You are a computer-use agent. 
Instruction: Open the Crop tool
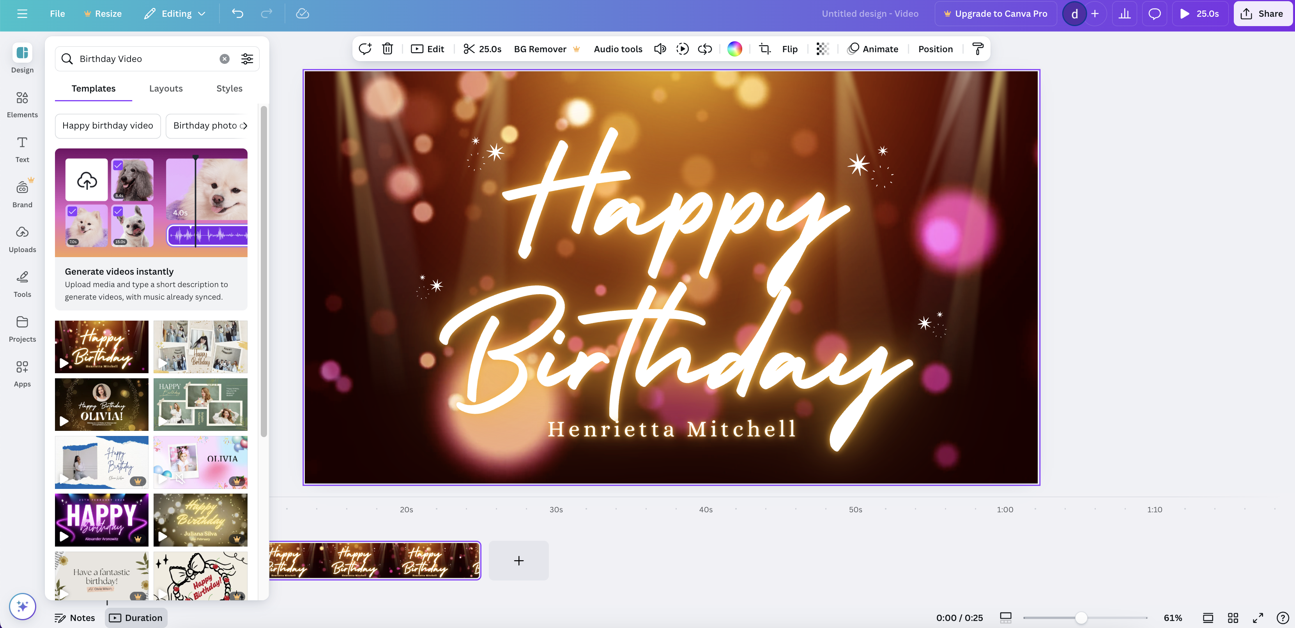(x=764, y=49)
